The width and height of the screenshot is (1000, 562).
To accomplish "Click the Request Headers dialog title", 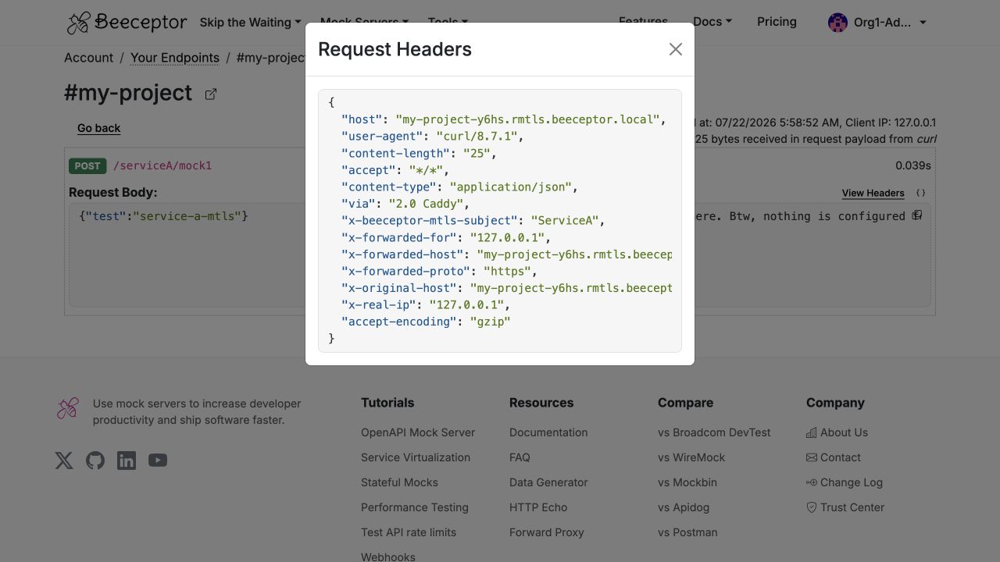I will [x=395, y=49].
